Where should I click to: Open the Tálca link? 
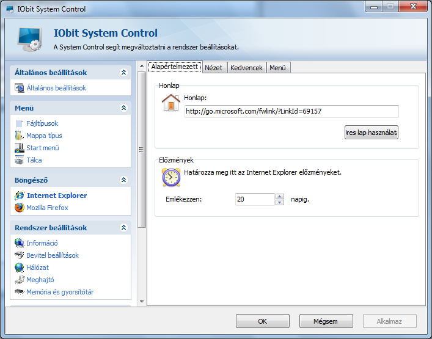34,160
